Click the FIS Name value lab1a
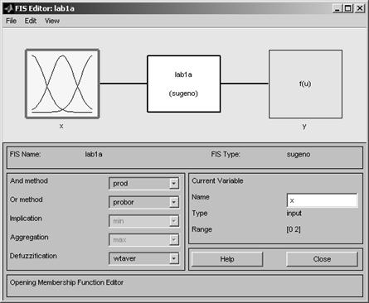This screenshot has height=303, width=369. point(94,154)
